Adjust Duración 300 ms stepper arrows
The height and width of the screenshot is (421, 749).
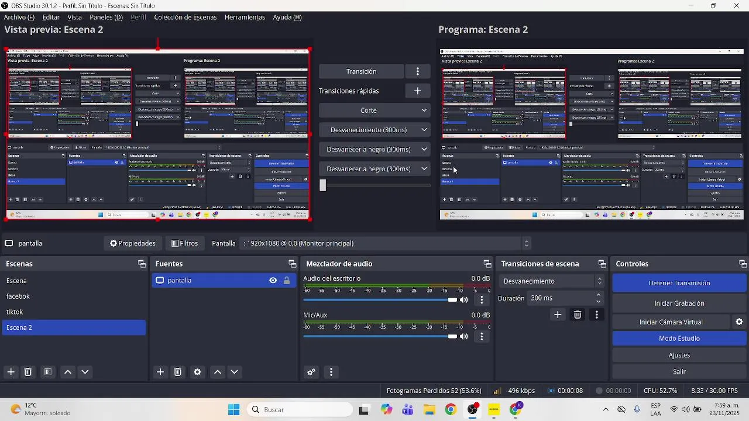[599, 298]
